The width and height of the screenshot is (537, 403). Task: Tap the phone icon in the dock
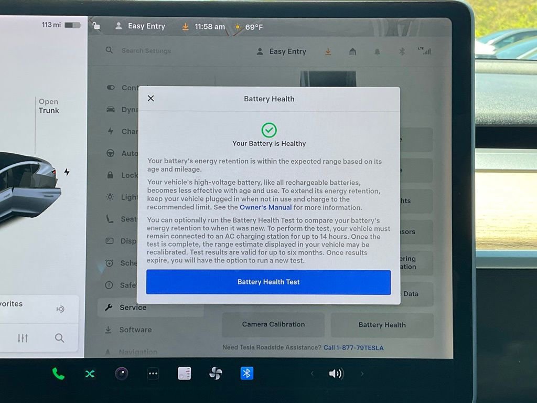[x=58, y=374]
